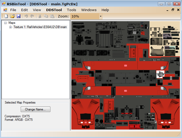
Task: Collapse the Maps tree node
Action: [x=6, y=23]
